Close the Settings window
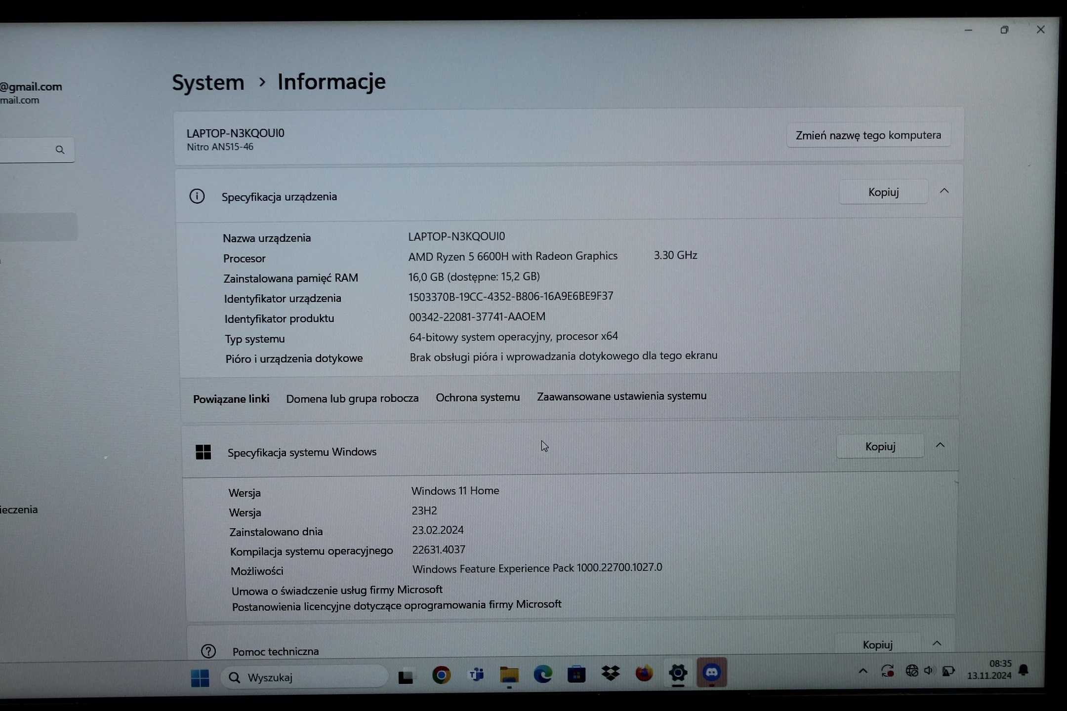The height and width of the screenshot is (711, 1067). tap(1040, 30)
